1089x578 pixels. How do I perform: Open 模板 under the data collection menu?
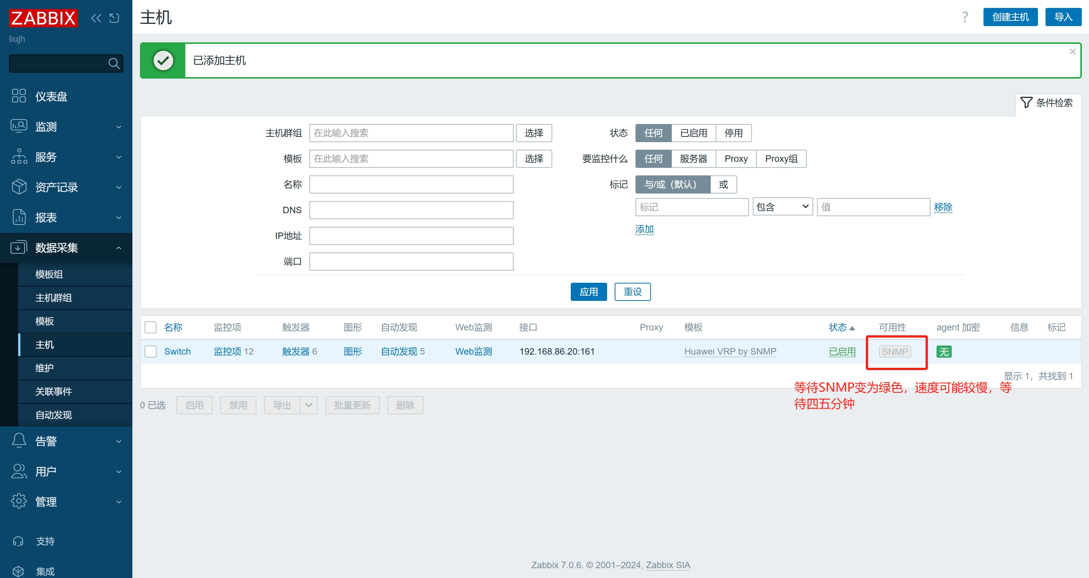click(45, 321)
